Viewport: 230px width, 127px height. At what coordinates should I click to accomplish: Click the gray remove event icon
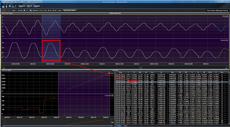(27, 11)
